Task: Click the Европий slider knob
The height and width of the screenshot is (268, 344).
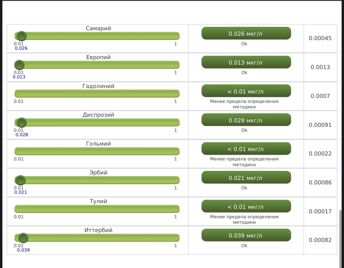Action: [19, 65]
